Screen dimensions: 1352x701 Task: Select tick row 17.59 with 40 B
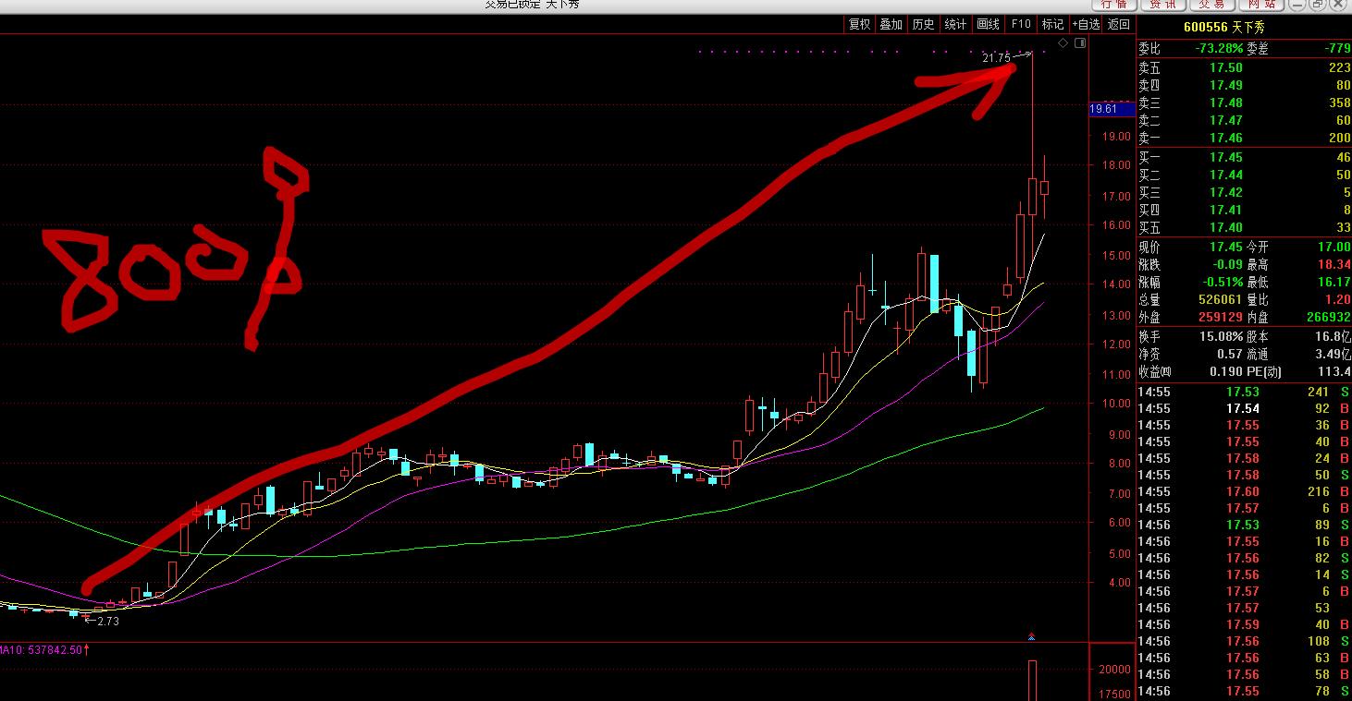(1244, 624)
